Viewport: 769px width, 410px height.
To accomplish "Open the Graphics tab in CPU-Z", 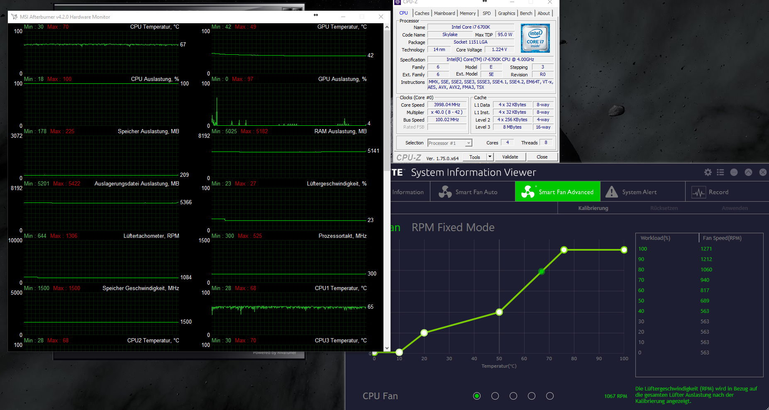I will coord(507,13).
